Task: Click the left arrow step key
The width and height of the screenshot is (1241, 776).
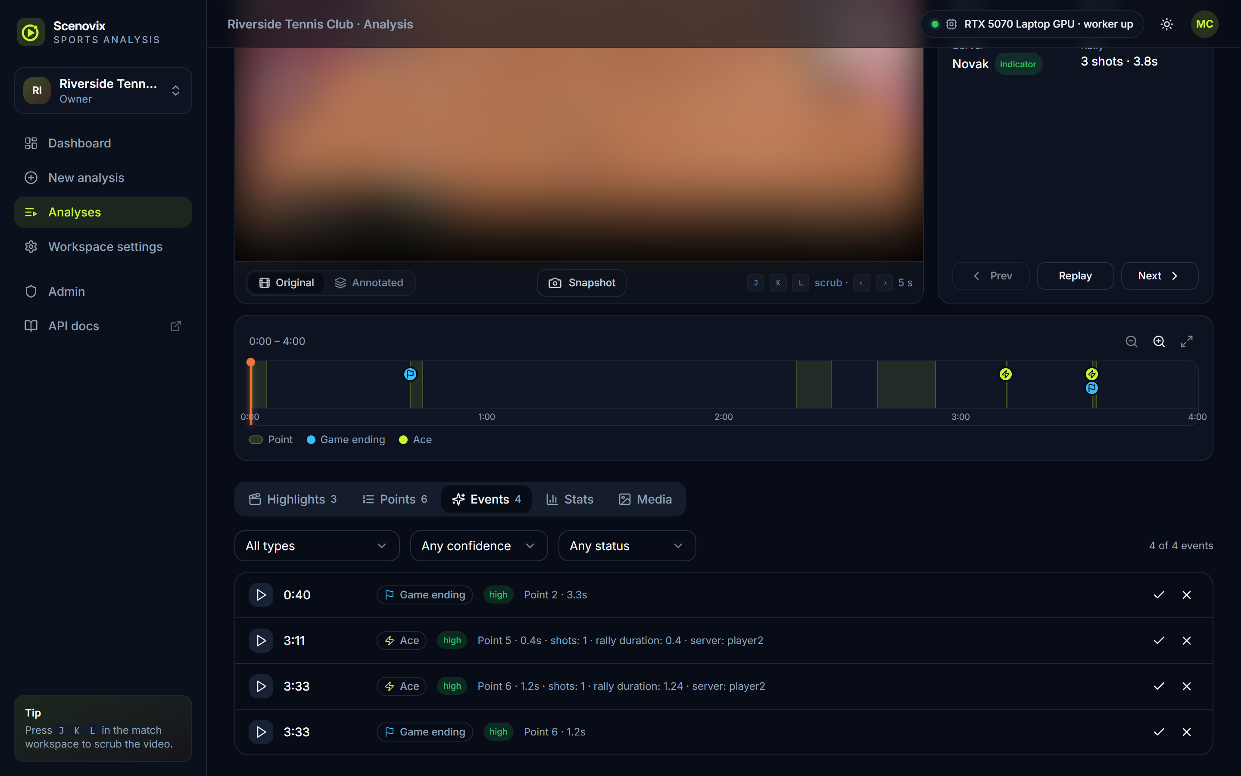Action: point(861,283)
